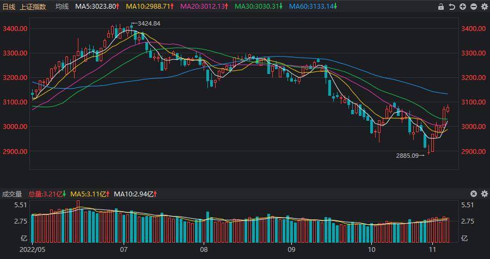Click the 上证指数 index name
490x259 pixels.
coord(33,7)
